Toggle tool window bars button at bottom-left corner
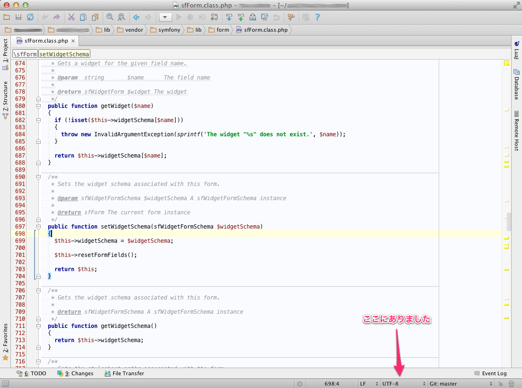522x388 pixels. [x=5, y=384]
